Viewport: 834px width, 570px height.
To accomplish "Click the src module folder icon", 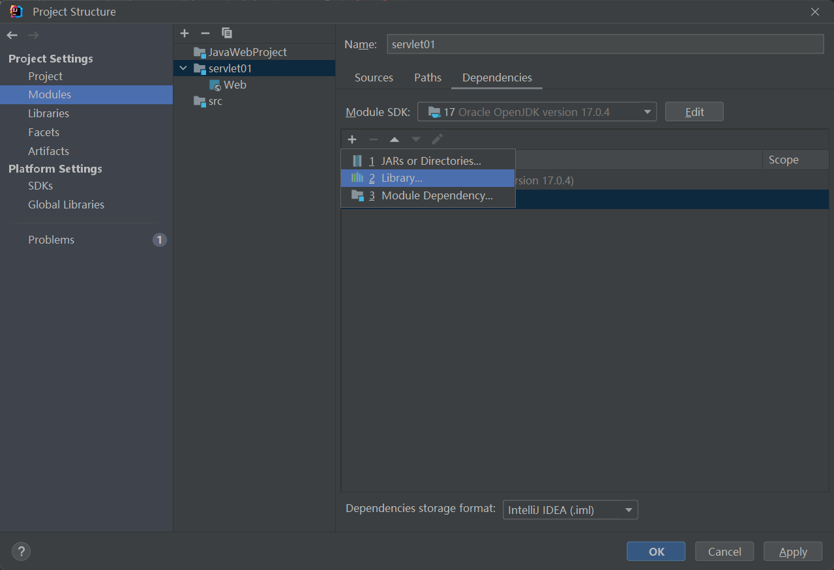I will (x=200, y=101).
